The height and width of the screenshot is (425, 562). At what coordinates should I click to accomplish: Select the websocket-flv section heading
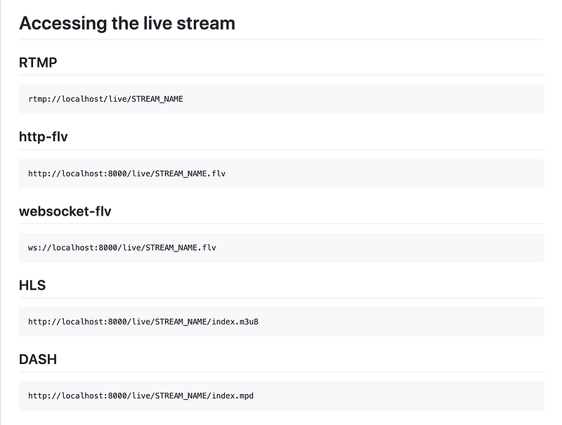(65, 211)
